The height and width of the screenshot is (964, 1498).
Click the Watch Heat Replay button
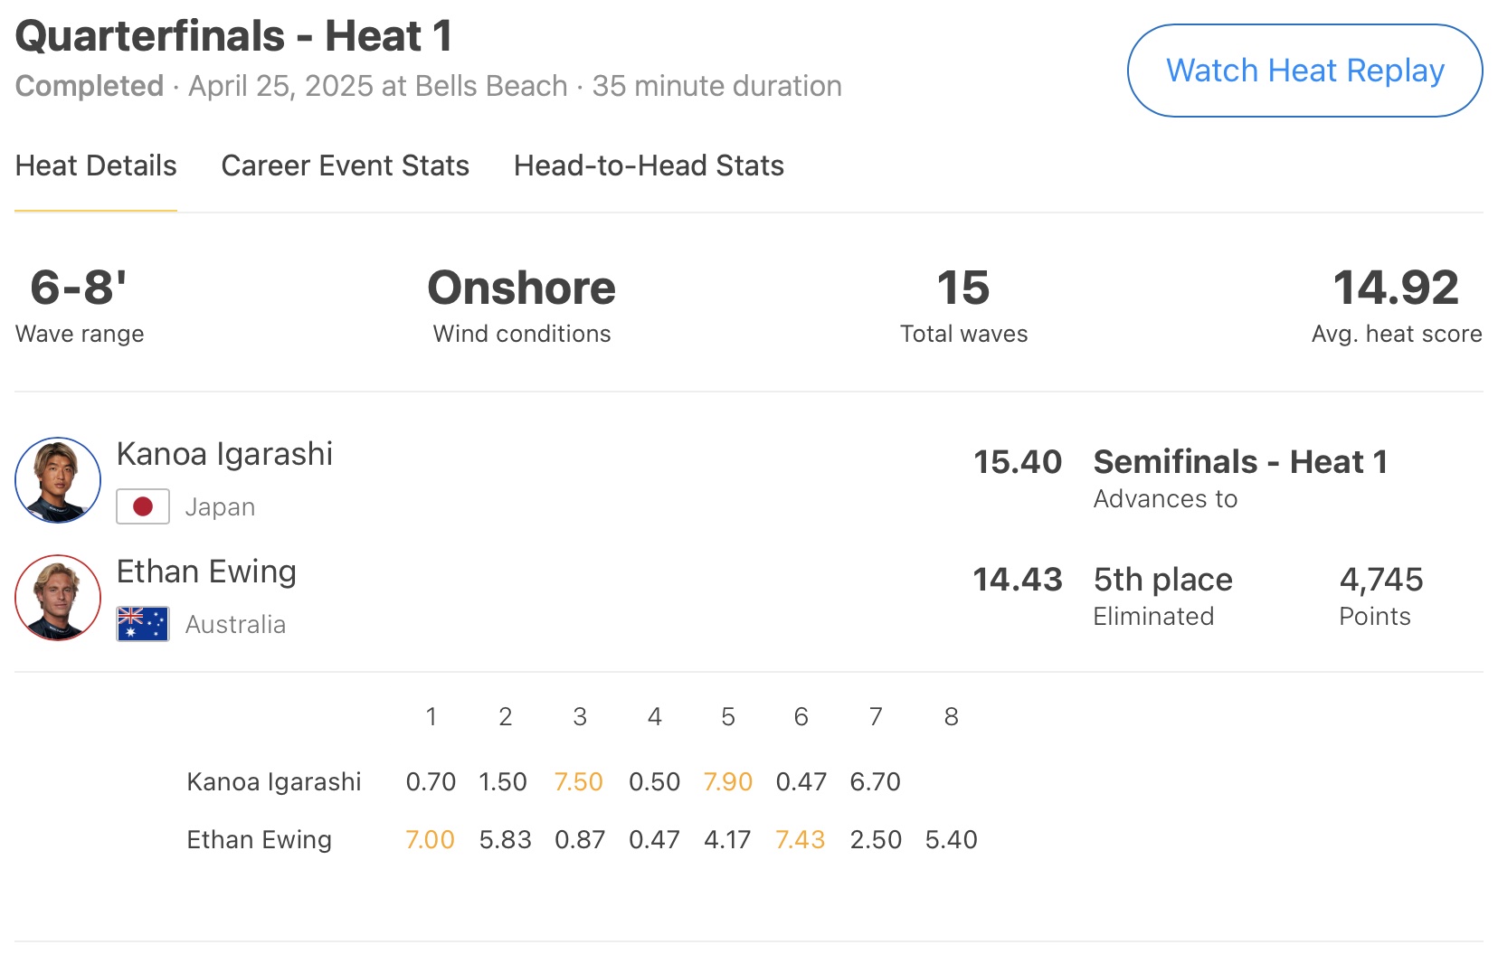tap(1304, 71)
